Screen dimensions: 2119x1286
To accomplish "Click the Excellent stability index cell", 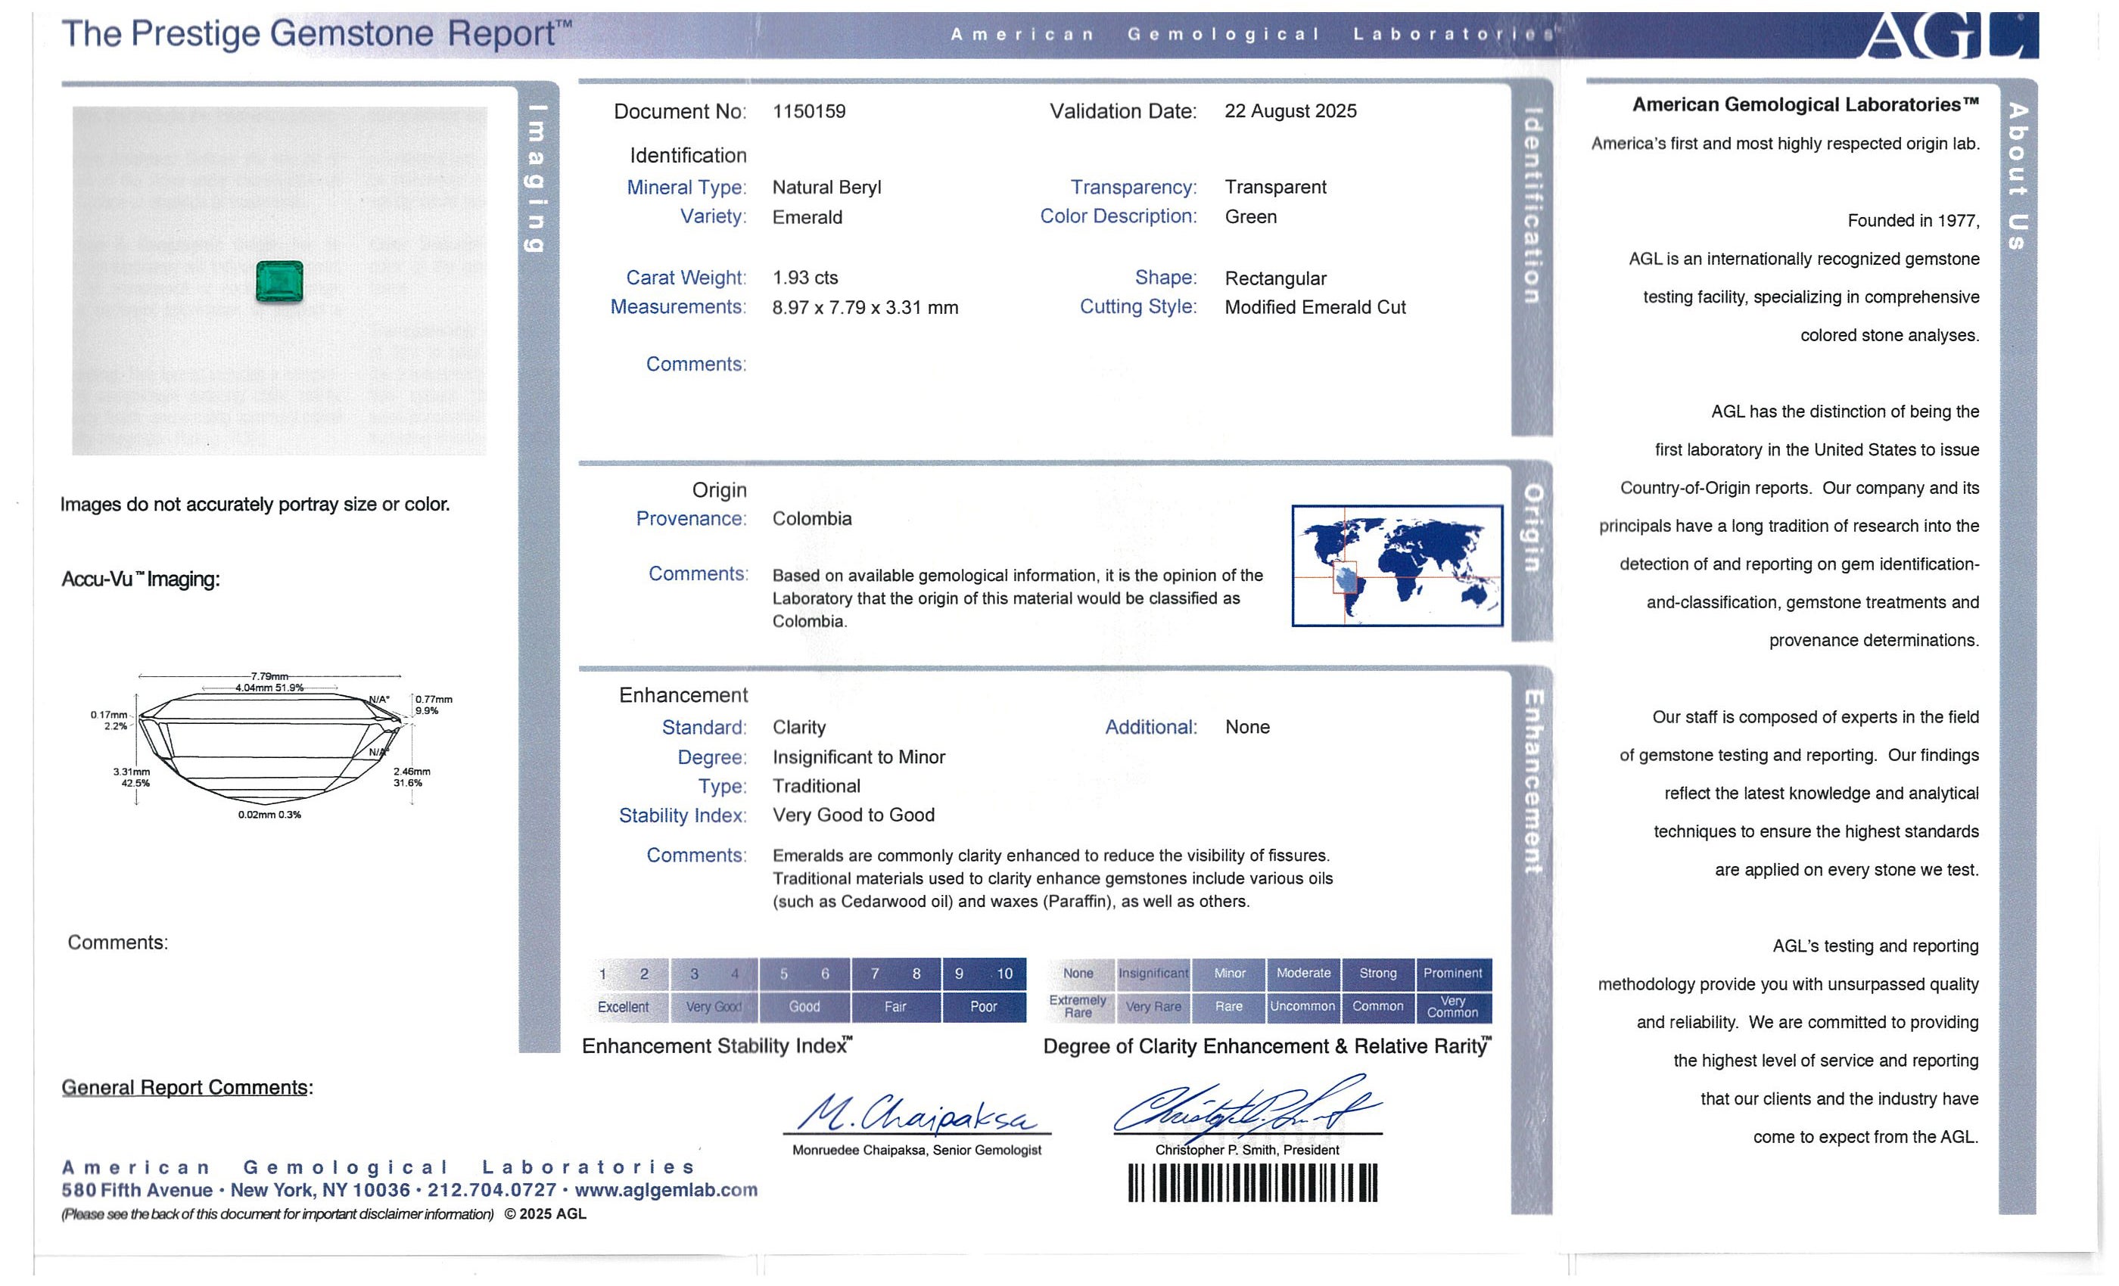I will (x=624, y=1007).
